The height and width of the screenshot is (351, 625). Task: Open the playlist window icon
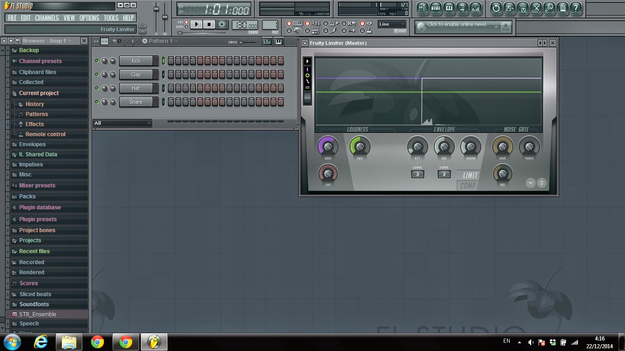[422, 8]
